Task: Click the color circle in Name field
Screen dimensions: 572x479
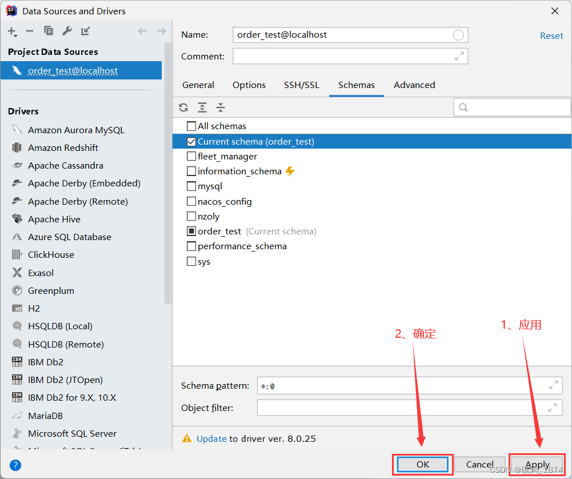Action: [458, 35]
